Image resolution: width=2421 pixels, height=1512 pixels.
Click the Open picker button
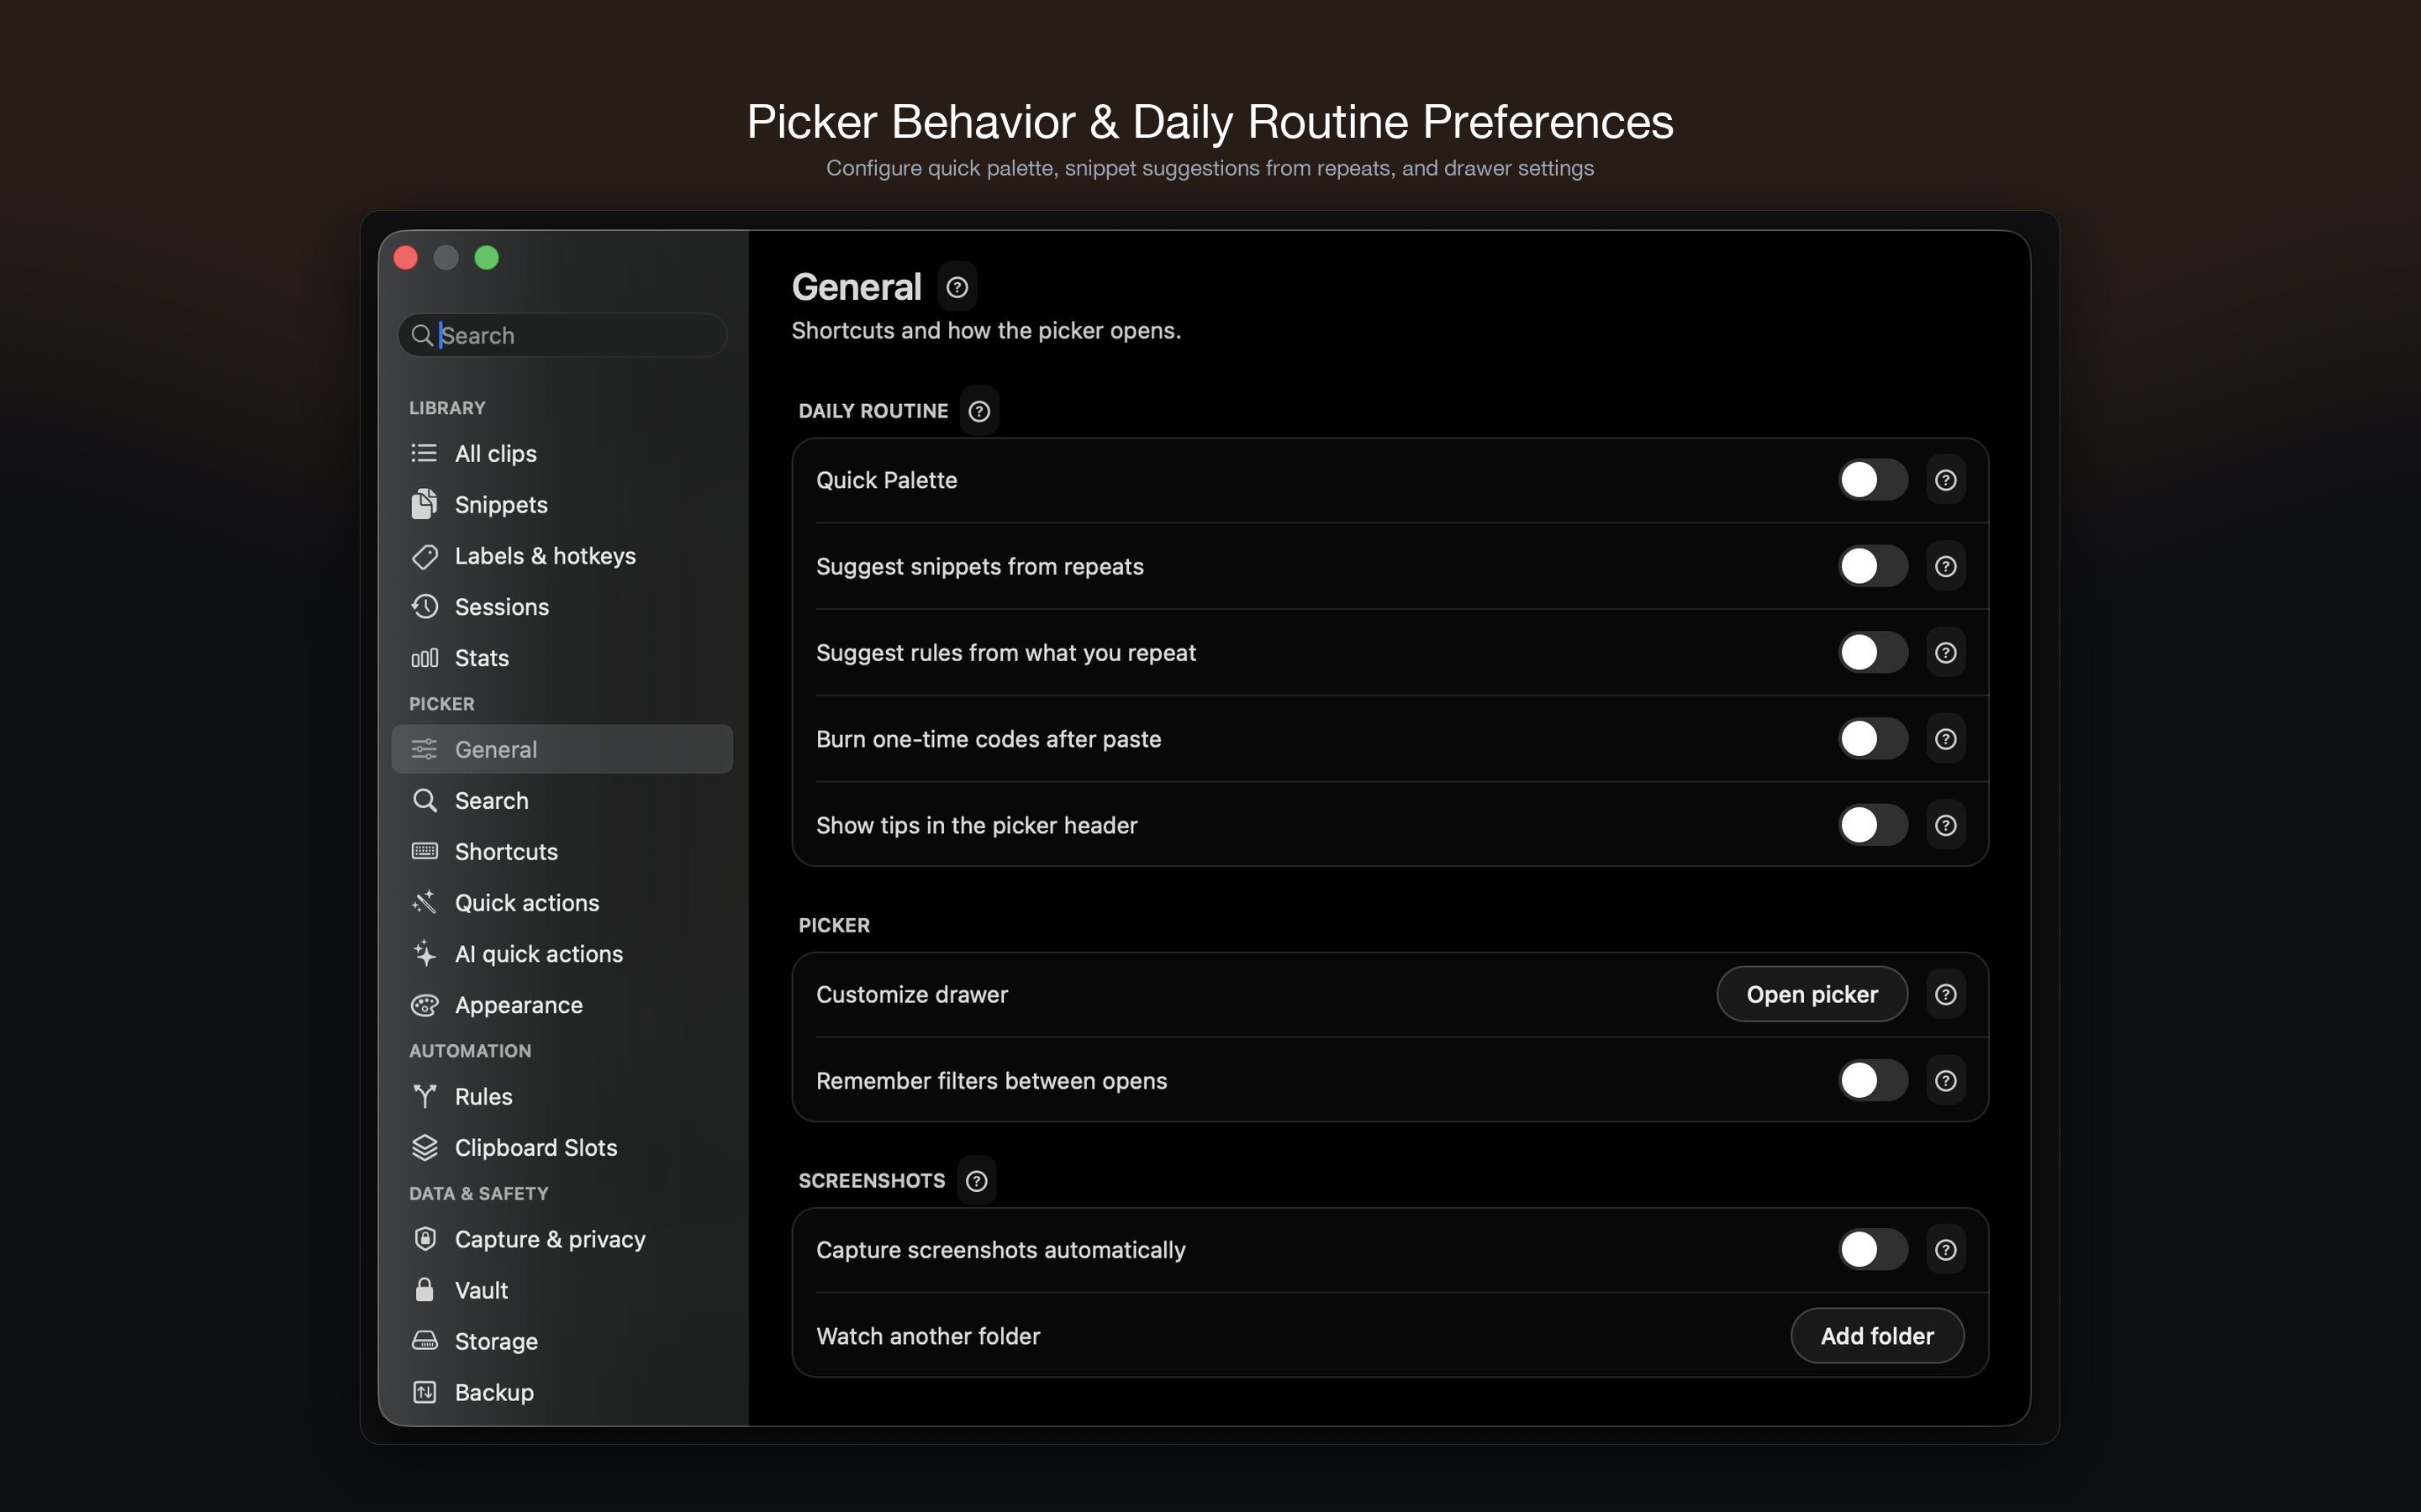point(1812,994)
